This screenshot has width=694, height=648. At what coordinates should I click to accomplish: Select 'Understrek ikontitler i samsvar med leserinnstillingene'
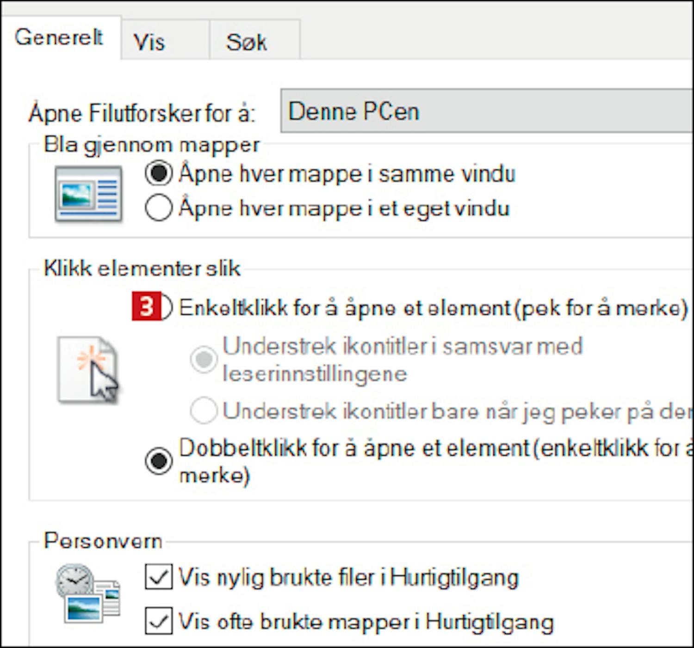204,359
